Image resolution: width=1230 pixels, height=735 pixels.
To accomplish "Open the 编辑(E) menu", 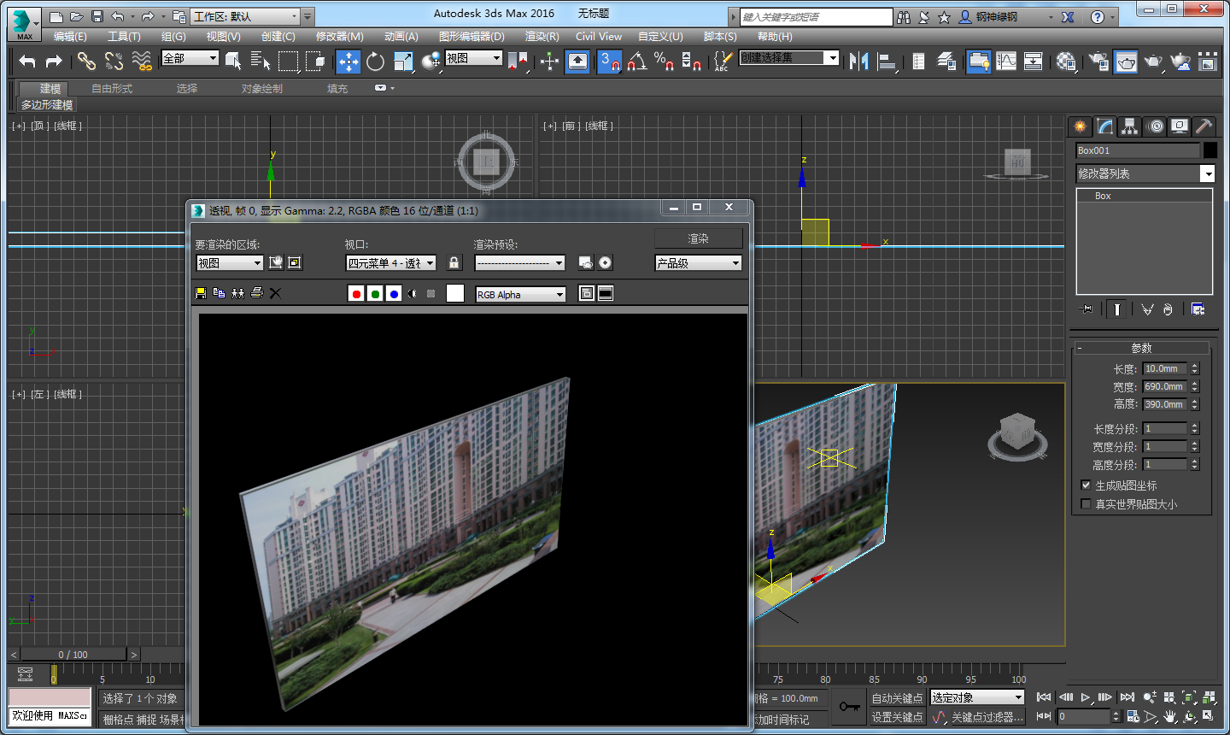I will click(x=70, y=37).
